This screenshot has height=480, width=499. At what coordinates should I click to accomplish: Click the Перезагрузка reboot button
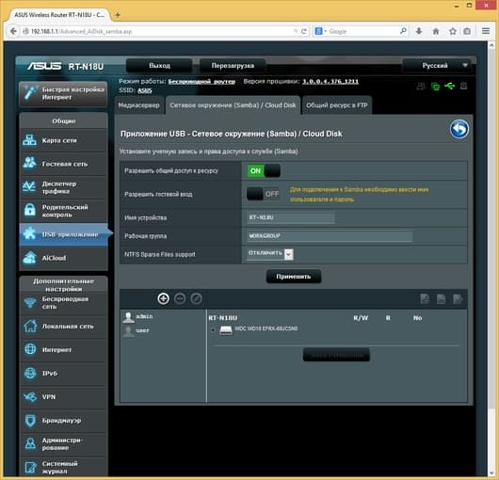tap(233, 66)
